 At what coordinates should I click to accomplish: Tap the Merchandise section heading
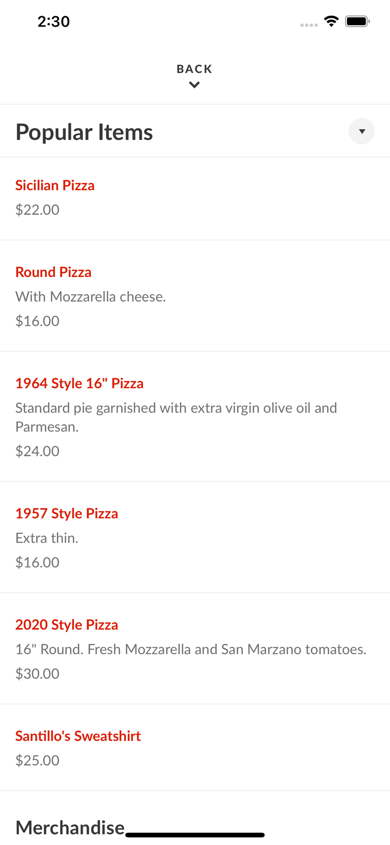tap(70, 827)
